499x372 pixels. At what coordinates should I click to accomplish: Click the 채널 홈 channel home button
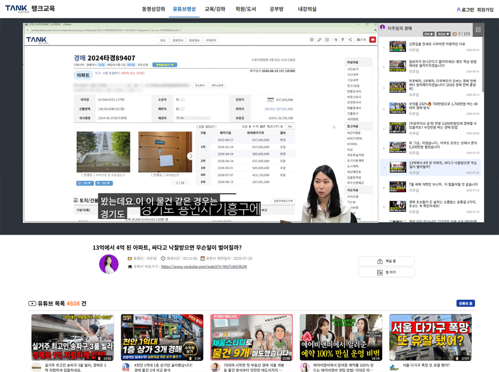(387, 261)
